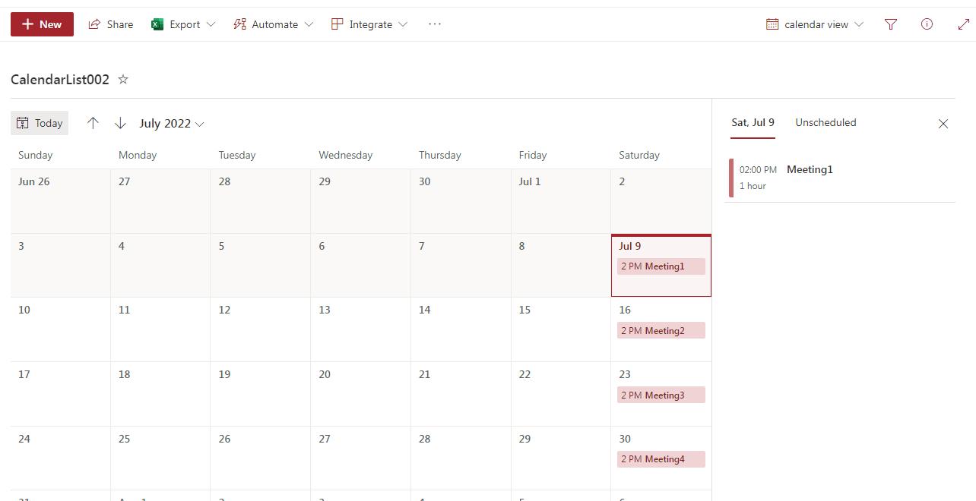Select the day 25 calendar cell

(160, 458)
